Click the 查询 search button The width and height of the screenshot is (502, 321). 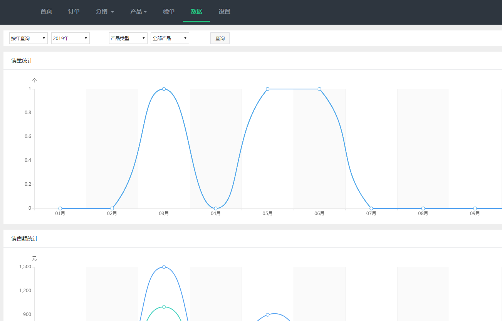[x=220, y=38]
